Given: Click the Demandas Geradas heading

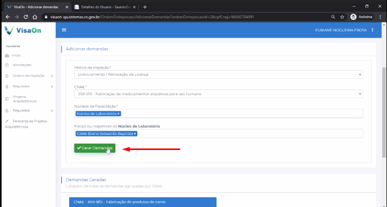Looking at the screenshot, I should (x=86, y=180).
